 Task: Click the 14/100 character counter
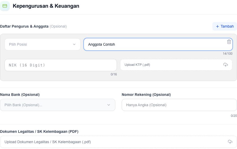(227, 54)
